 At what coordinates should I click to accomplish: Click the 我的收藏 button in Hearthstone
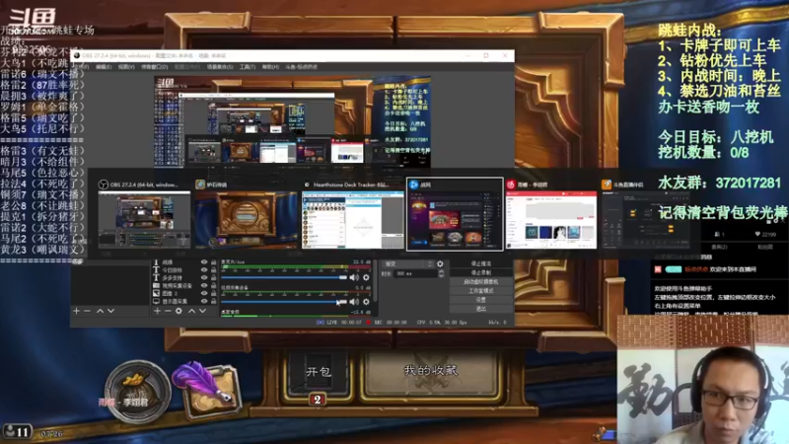(x=431, y=372)
